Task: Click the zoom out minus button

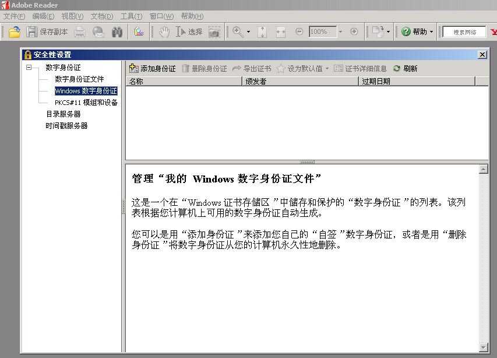Action: click(299, 31)
